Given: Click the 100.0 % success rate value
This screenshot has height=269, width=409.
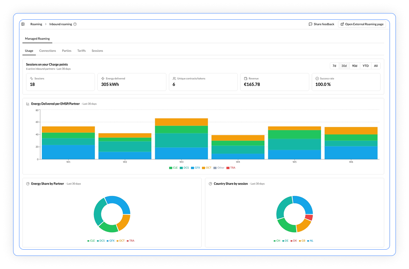Looking at the screenshot, I should tap(323, 84).
